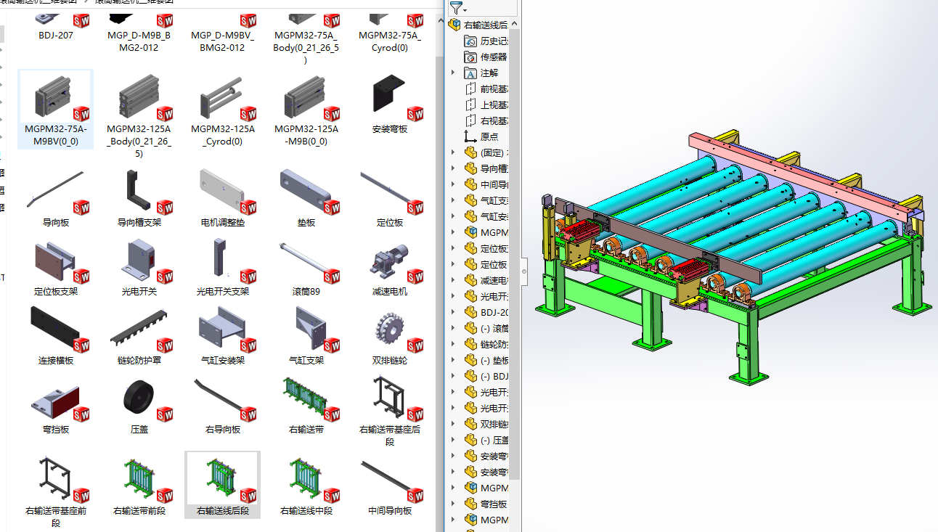Expand the 链轮防 component in feature tree

point(453,344)
